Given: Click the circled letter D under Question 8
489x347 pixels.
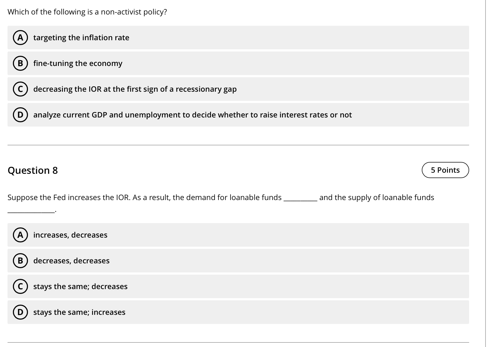Looking at the screenshot, I should click(x=20, y=312).
